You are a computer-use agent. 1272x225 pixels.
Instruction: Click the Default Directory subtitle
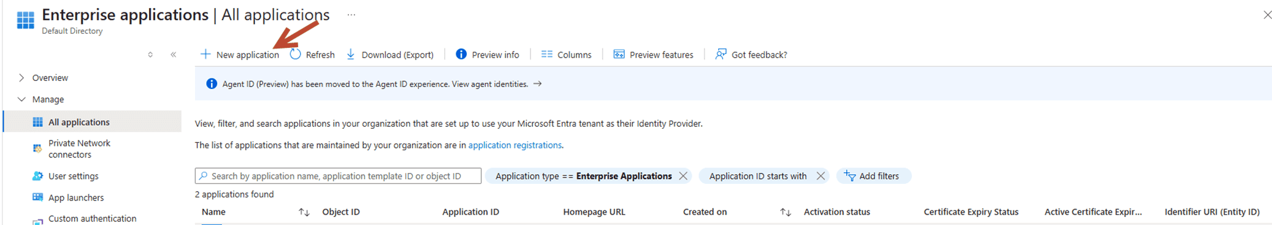click(72, 31)
